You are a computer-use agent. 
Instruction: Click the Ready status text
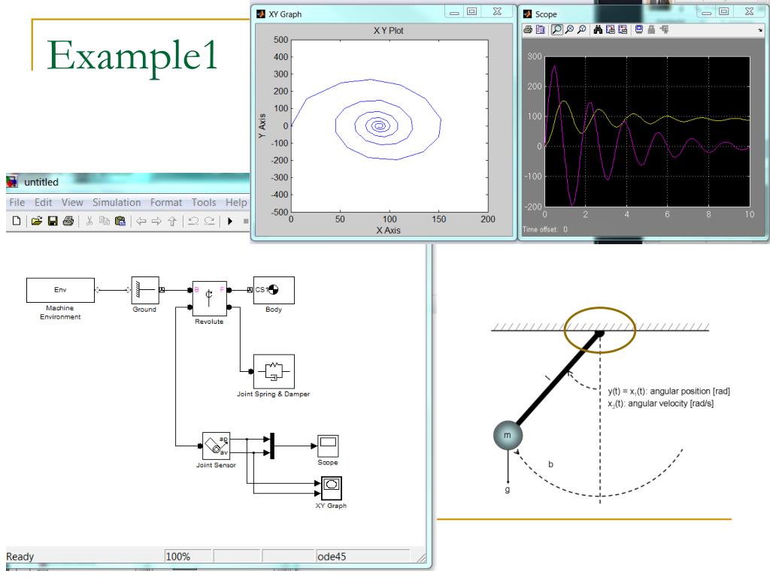pyautogui.click(x=20, y=557)
